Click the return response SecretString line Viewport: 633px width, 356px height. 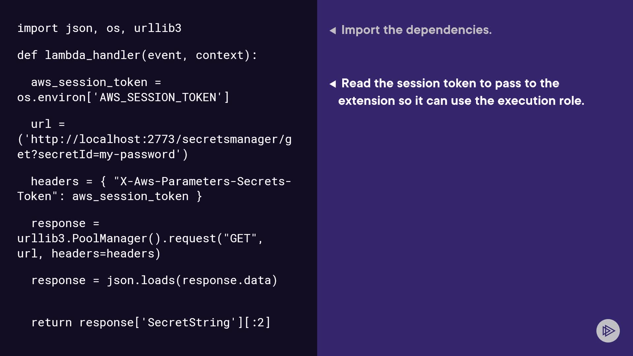click(151, 323)
